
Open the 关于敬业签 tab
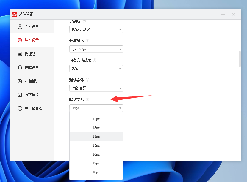coord(32,108)
